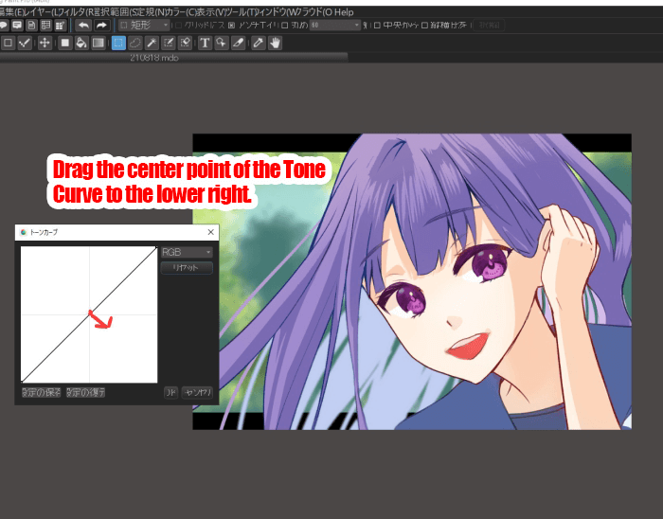The image size is (663, 519).
Task: Click the list document icon in top toolbar
Action: (45, 26)
